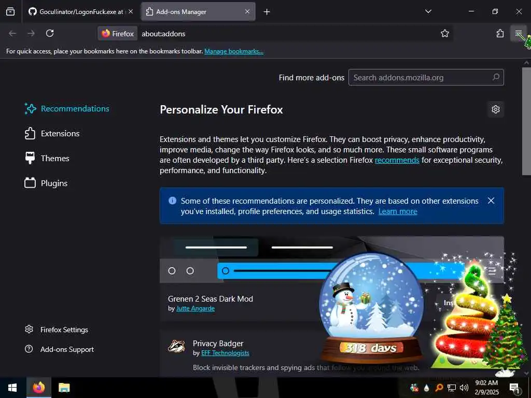Close the Add-ons Manager tab
This screenshot has width=531, height=398.
pos(247,11)
